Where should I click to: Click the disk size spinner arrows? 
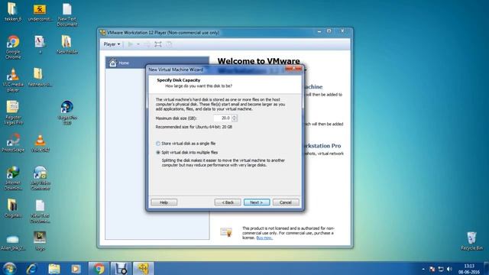pyautogui.click(x=235, y=118)
